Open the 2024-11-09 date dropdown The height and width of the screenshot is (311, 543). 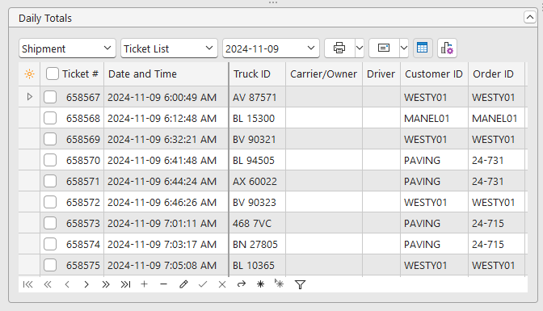coord(271,48)
